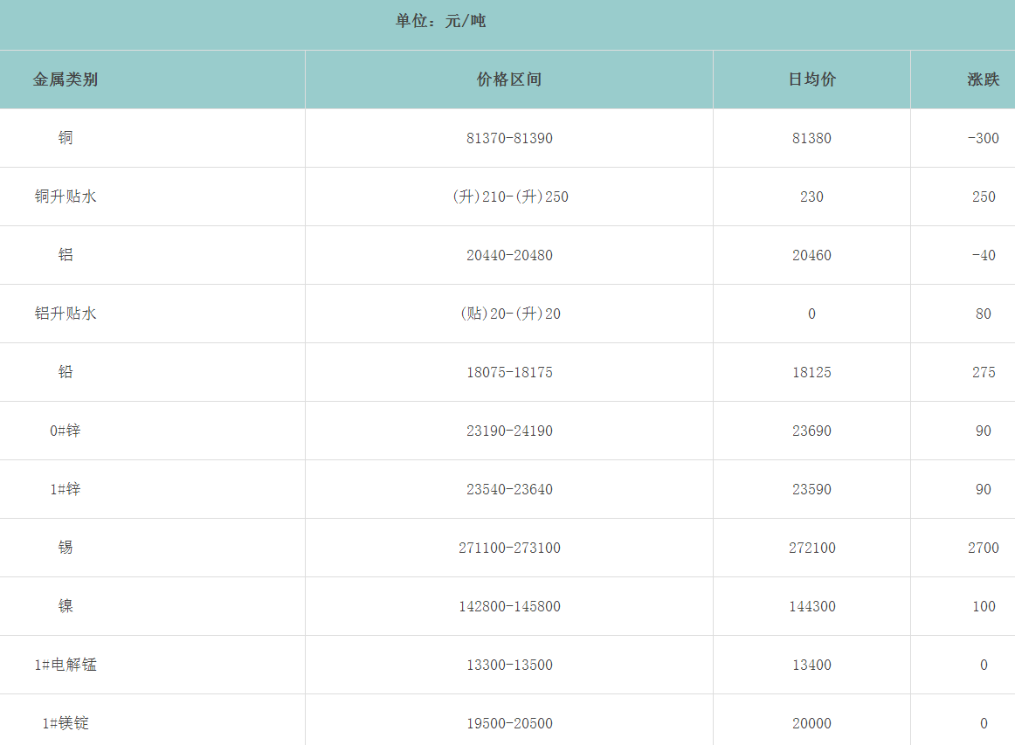Click the 镍 metal name cell
The height and width of the screenshot is (745, 1015).
point(66,606)
